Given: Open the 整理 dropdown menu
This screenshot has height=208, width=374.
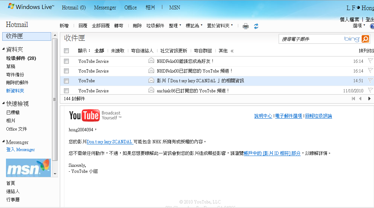Looking at the screenshot, I should pyautogui.click(x=175, y=25).
